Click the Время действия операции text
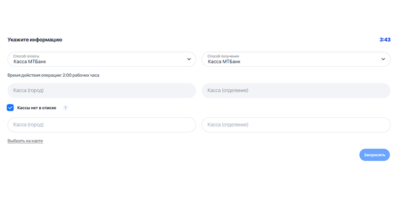The image size is (397, 198). click(x=54, y=75)
